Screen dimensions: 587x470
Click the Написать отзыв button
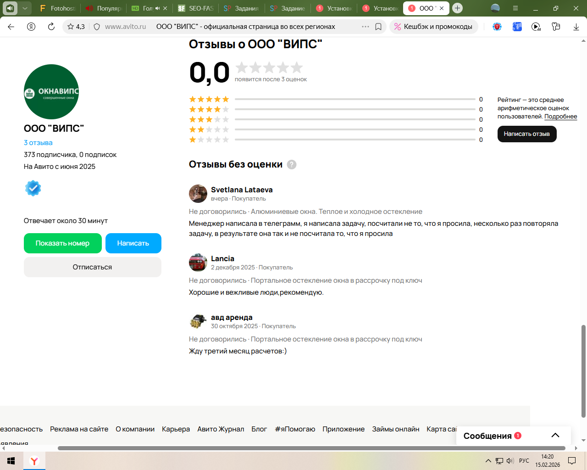(x=527, y=134)
